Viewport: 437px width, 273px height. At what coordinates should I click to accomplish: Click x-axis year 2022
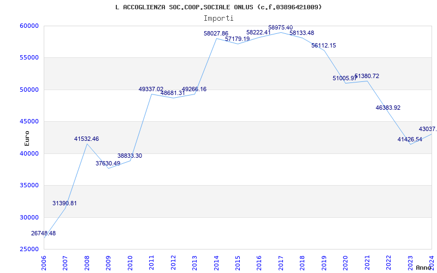pyautogui.click(x=389, y=263)
